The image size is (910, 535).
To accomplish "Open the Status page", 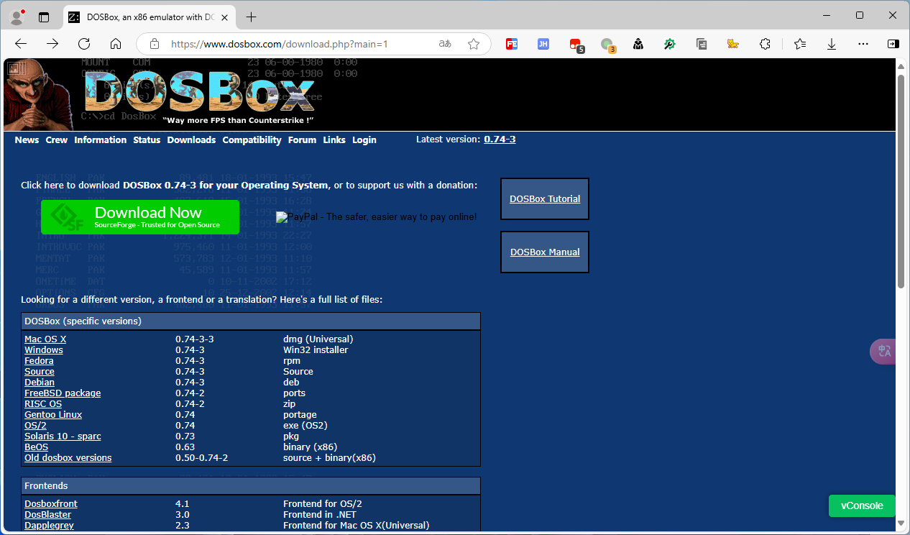I will coord(147,140).
